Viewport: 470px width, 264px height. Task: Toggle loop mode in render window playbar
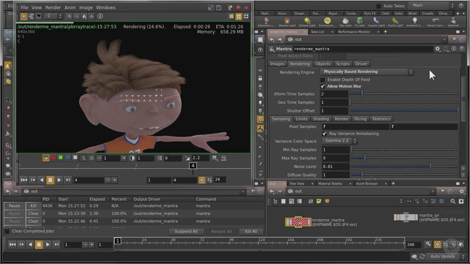[x=209, y=180]
